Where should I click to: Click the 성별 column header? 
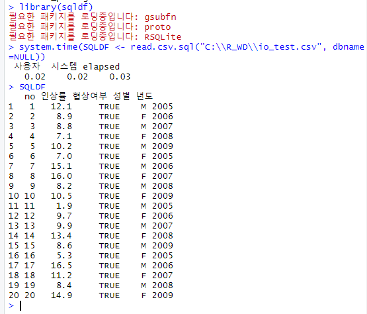coord(122,96)
